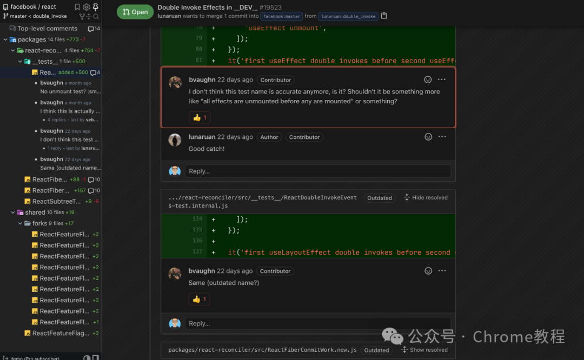Click the comment bubble on the Rea... file row
The height and width of the screenshot is (360, 584).
tap(95, 72)
